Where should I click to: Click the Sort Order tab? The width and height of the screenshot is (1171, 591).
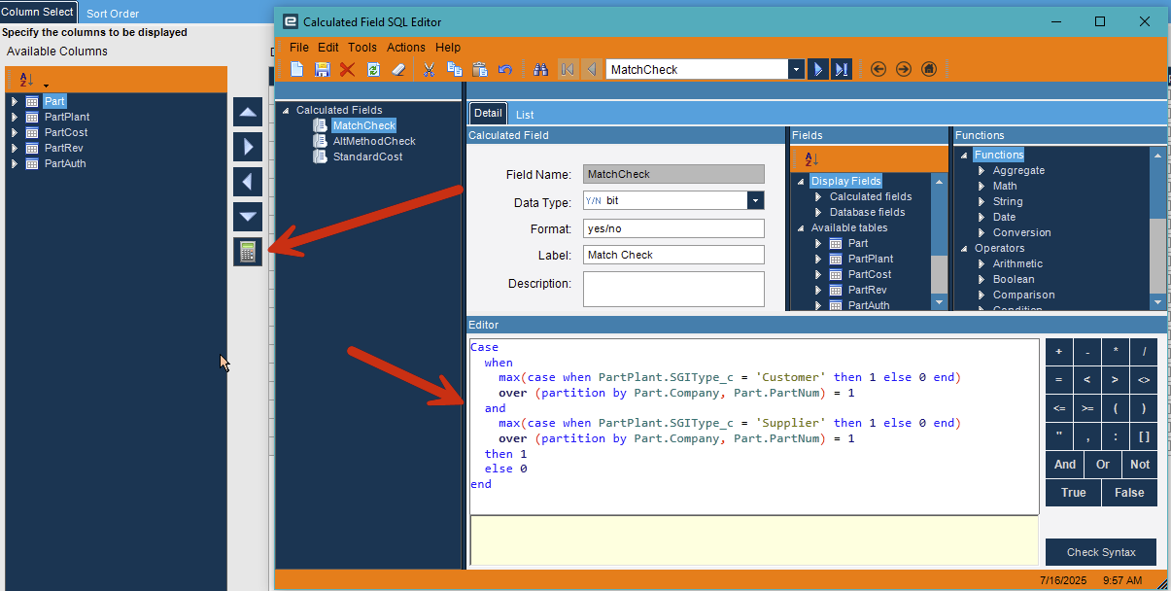113,14
